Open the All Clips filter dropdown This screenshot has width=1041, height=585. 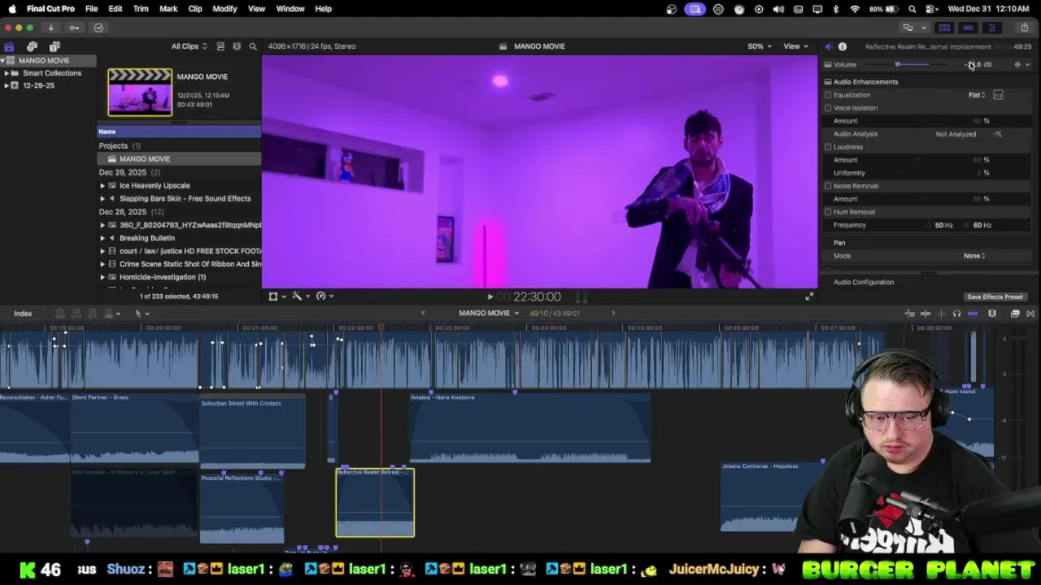pos(189,46)
